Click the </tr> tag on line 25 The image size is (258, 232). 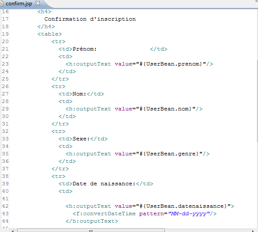click(60, 79)
